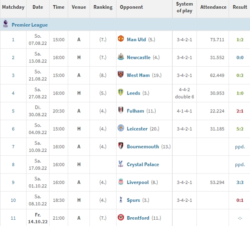Open the 5:2 result against Leicester
Screen dimensions: 250x226
coord(240,129)
